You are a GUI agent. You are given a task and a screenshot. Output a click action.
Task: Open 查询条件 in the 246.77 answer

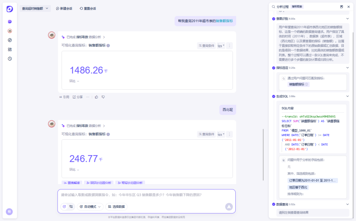click(206, 134)
